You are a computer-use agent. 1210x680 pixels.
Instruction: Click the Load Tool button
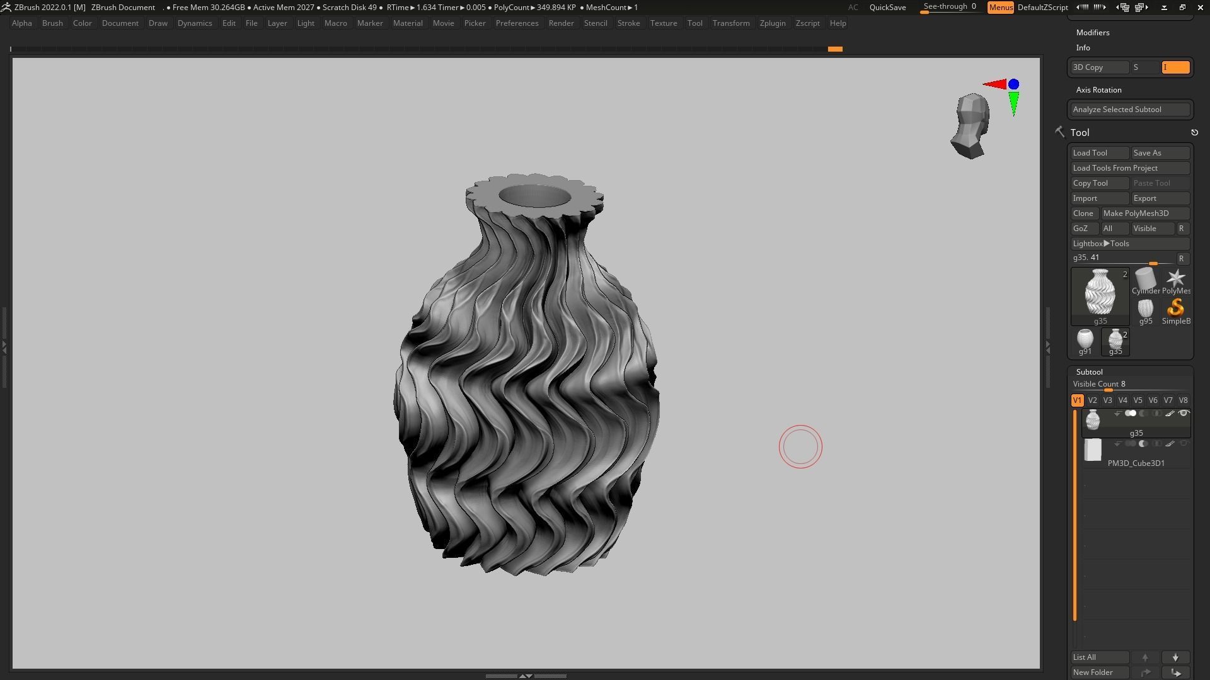[1100, 153]
